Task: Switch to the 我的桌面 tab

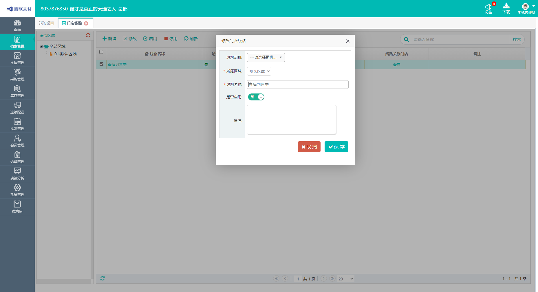Action: (x=47, y=23)
